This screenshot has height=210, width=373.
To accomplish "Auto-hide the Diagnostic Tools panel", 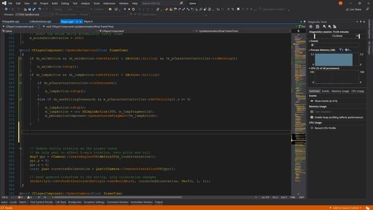I will (x=361, y=22).
